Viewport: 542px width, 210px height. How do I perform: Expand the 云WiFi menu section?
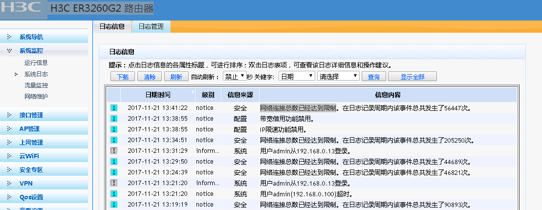[44, 156]
